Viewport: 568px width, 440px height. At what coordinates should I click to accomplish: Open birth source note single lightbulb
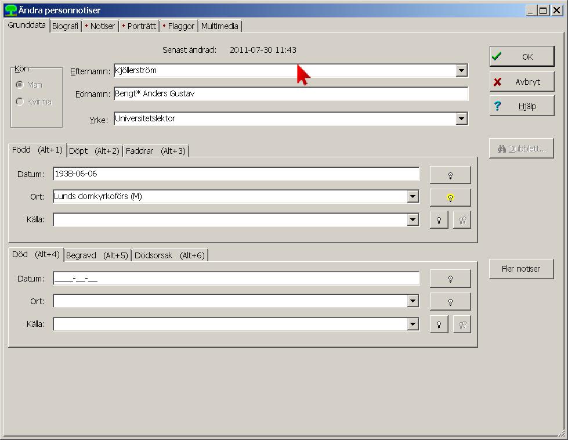[x=439, y=220]
